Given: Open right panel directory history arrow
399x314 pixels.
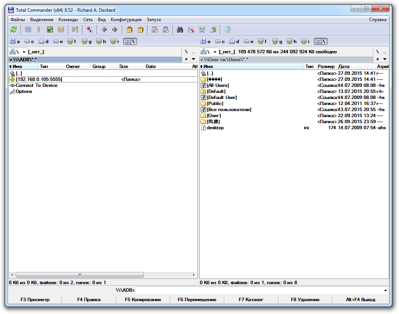Looking at the screenshot, I should click(385, 59).
